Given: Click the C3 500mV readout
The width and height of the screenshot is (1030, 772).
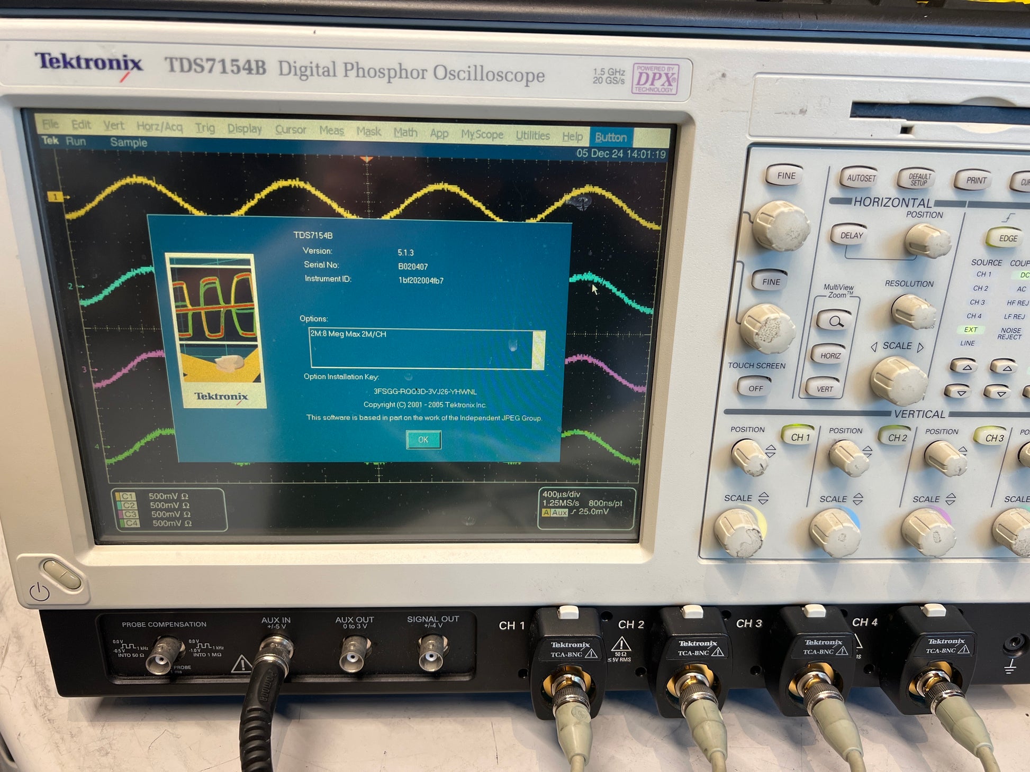Looking at the screenshot, I should (x=155, y=514).
